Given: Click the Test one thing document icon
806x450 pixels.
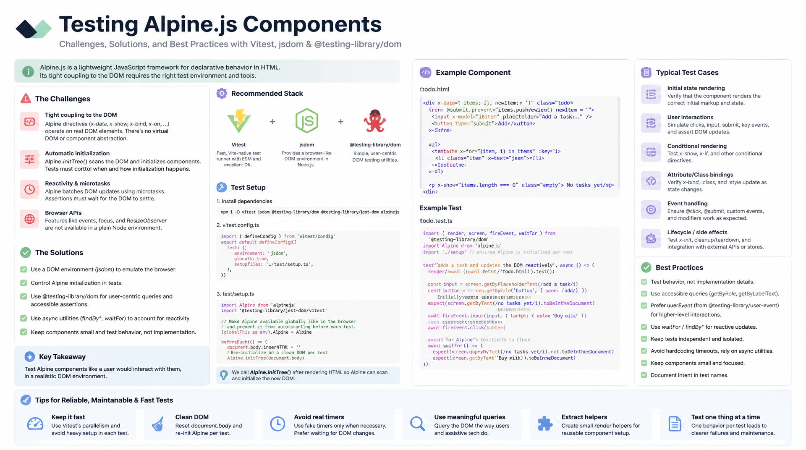Looking at the screenshot, I should pos(675,424).
